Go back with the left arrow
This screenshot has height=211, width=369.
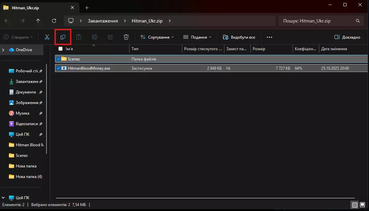[7, 21]
